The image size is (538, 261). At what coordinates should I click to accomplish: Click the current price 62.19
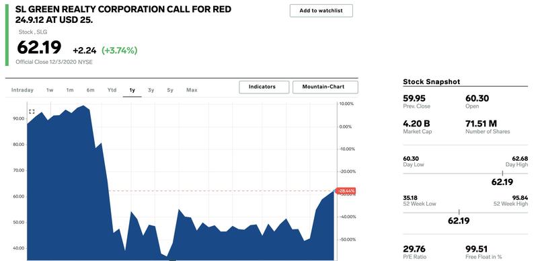(x=39, y=47)
